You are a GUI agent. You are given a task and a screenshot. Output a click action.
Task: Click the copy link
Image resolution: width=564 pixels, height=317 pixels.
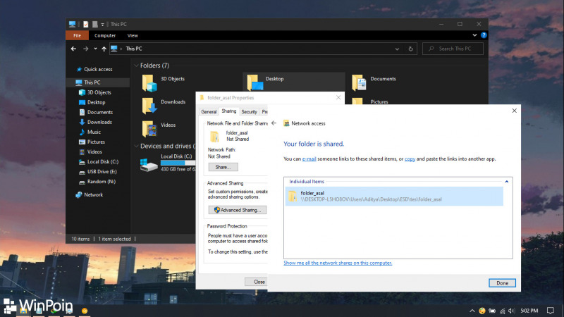410,159
